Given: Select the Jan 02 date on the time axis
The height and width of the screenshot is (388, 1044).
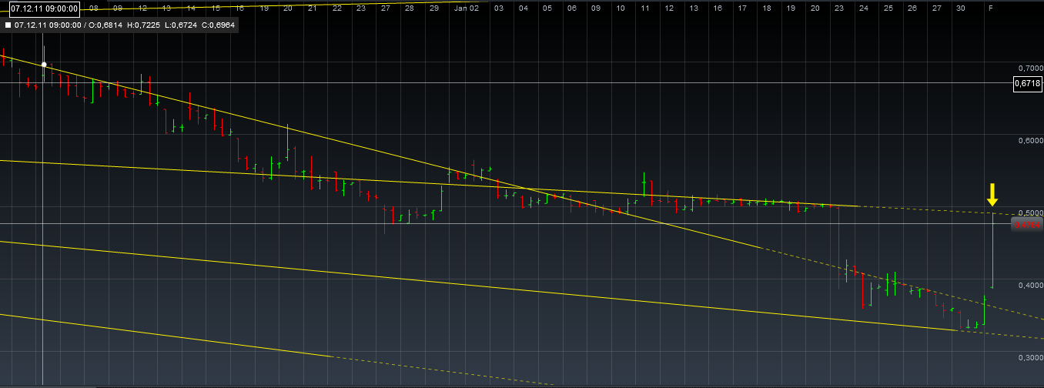Looking at the screenshot, I should click(466, 8).
